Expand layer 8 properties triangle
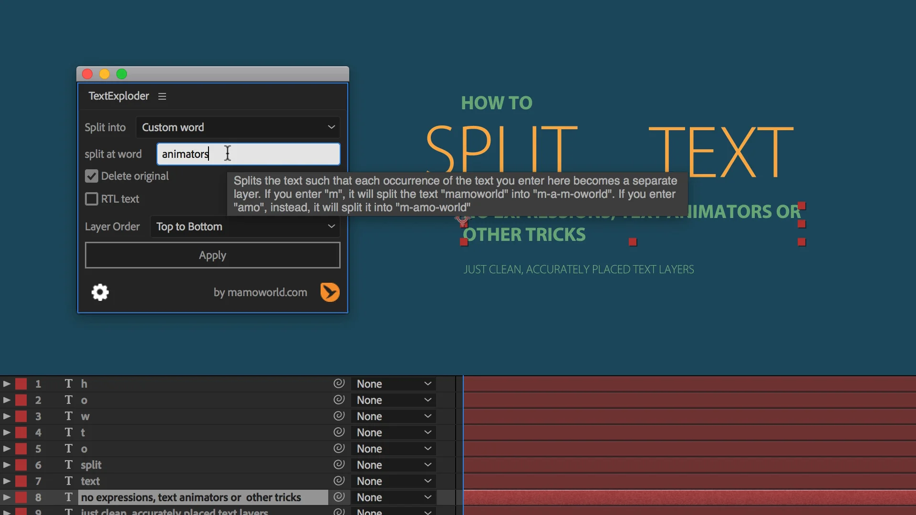Viewport: 916px width, 515px height. (7, 497)
